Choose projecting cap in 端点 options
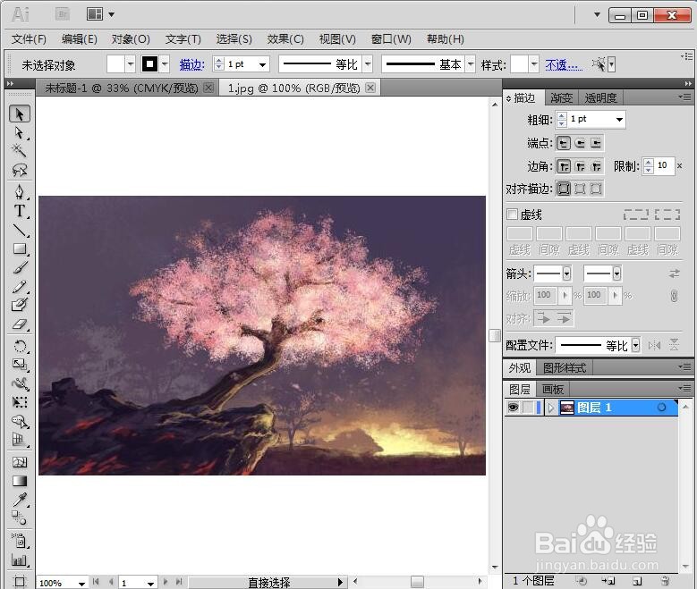697x589 pixels. pos(596,143)
